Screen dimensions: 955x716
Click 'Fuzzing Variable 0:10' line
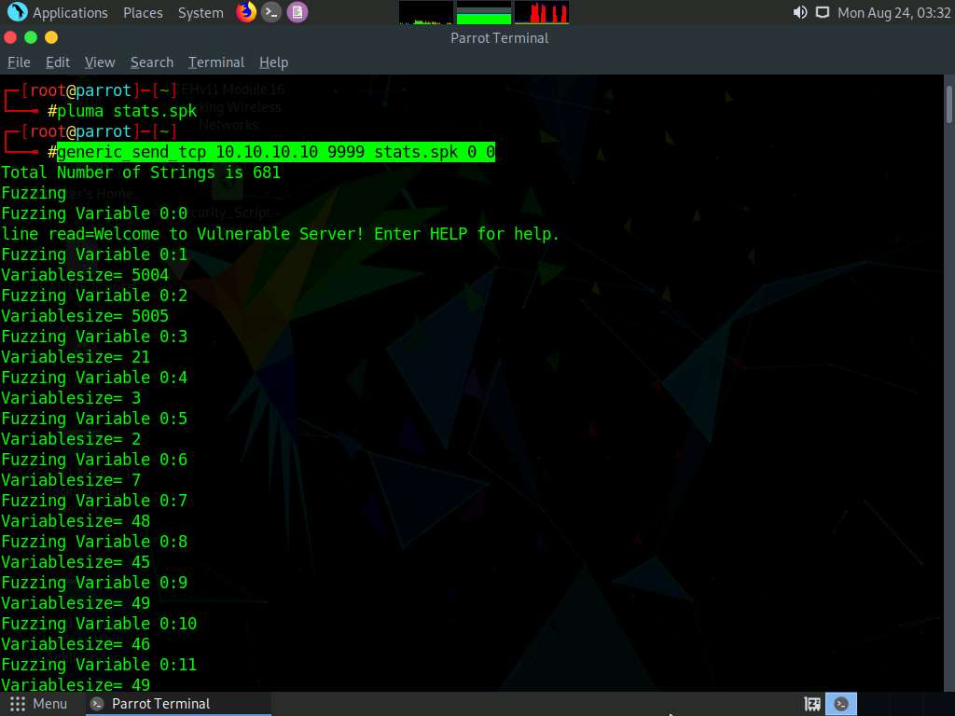tap(99, 624)
